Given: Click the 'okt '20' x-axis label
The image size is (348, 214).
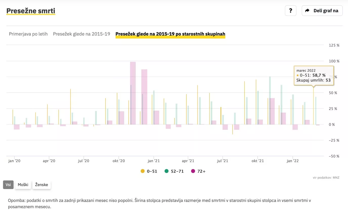Looking at the screenshot, I should pyautogui.click(x=119, y=161).
